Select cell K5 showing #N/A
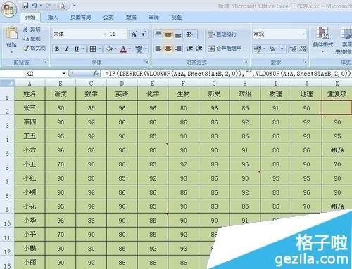This screenshot has height=269, width=352. coord(337,150)
